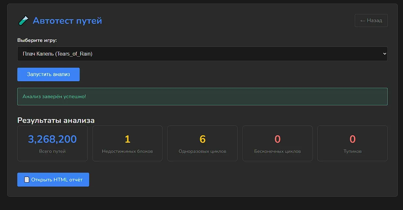Select the red 0 above 'Бесконечных циклов'
403x210 pixels.
click(277, 139)
